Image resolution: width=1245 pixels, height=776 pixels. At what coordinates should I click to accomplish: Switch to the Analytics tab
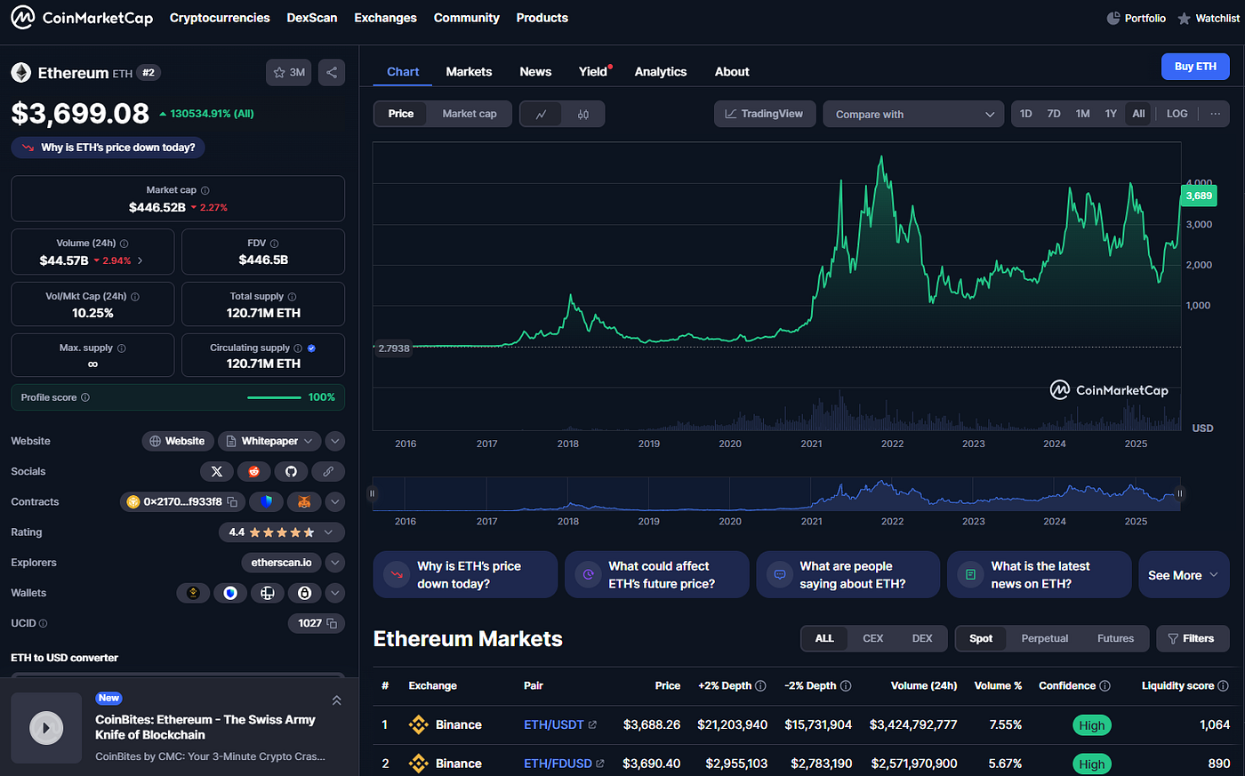(661, 71)
